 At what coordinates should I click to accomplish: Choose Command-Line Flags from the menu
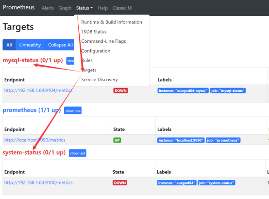coord(103,41)
